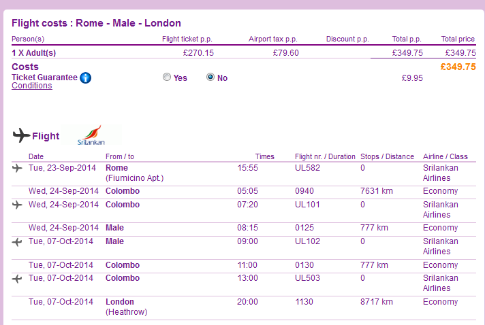Click the Ticket Guarantee label

click(44, 77)
